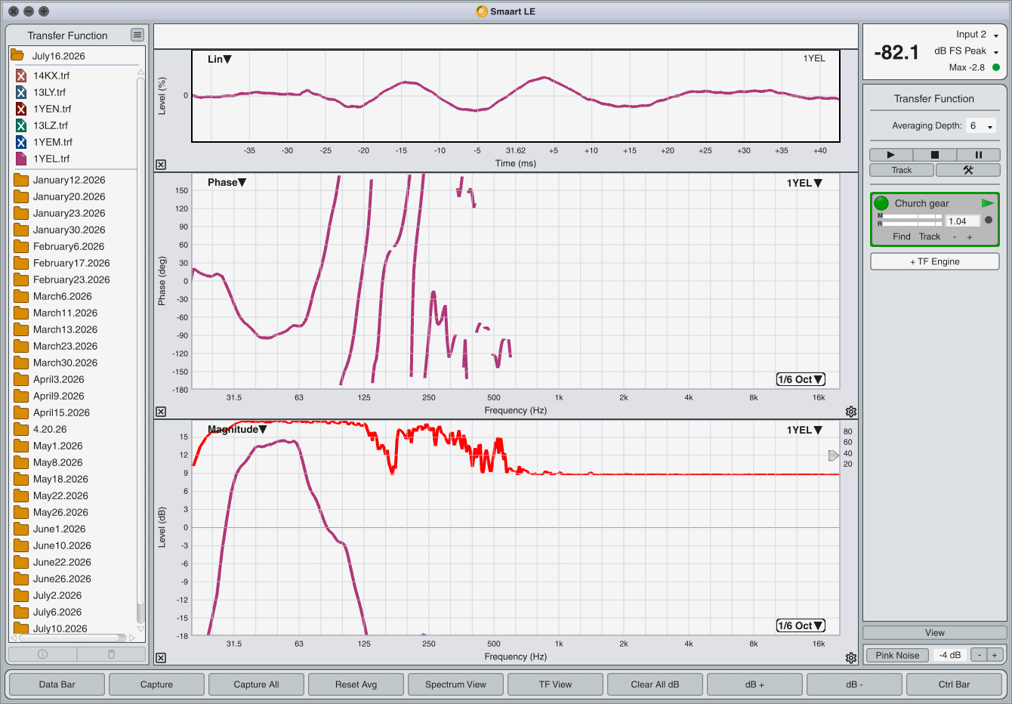Viewport: 1012px width, 704px height.
Task: Open the Transfer Function panel hamburger menu
Action: [x=137, y=35]
